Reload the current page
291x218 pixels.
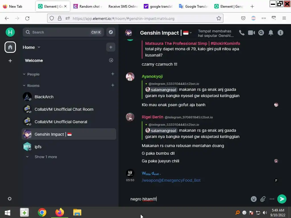click(x=27, y=18)
